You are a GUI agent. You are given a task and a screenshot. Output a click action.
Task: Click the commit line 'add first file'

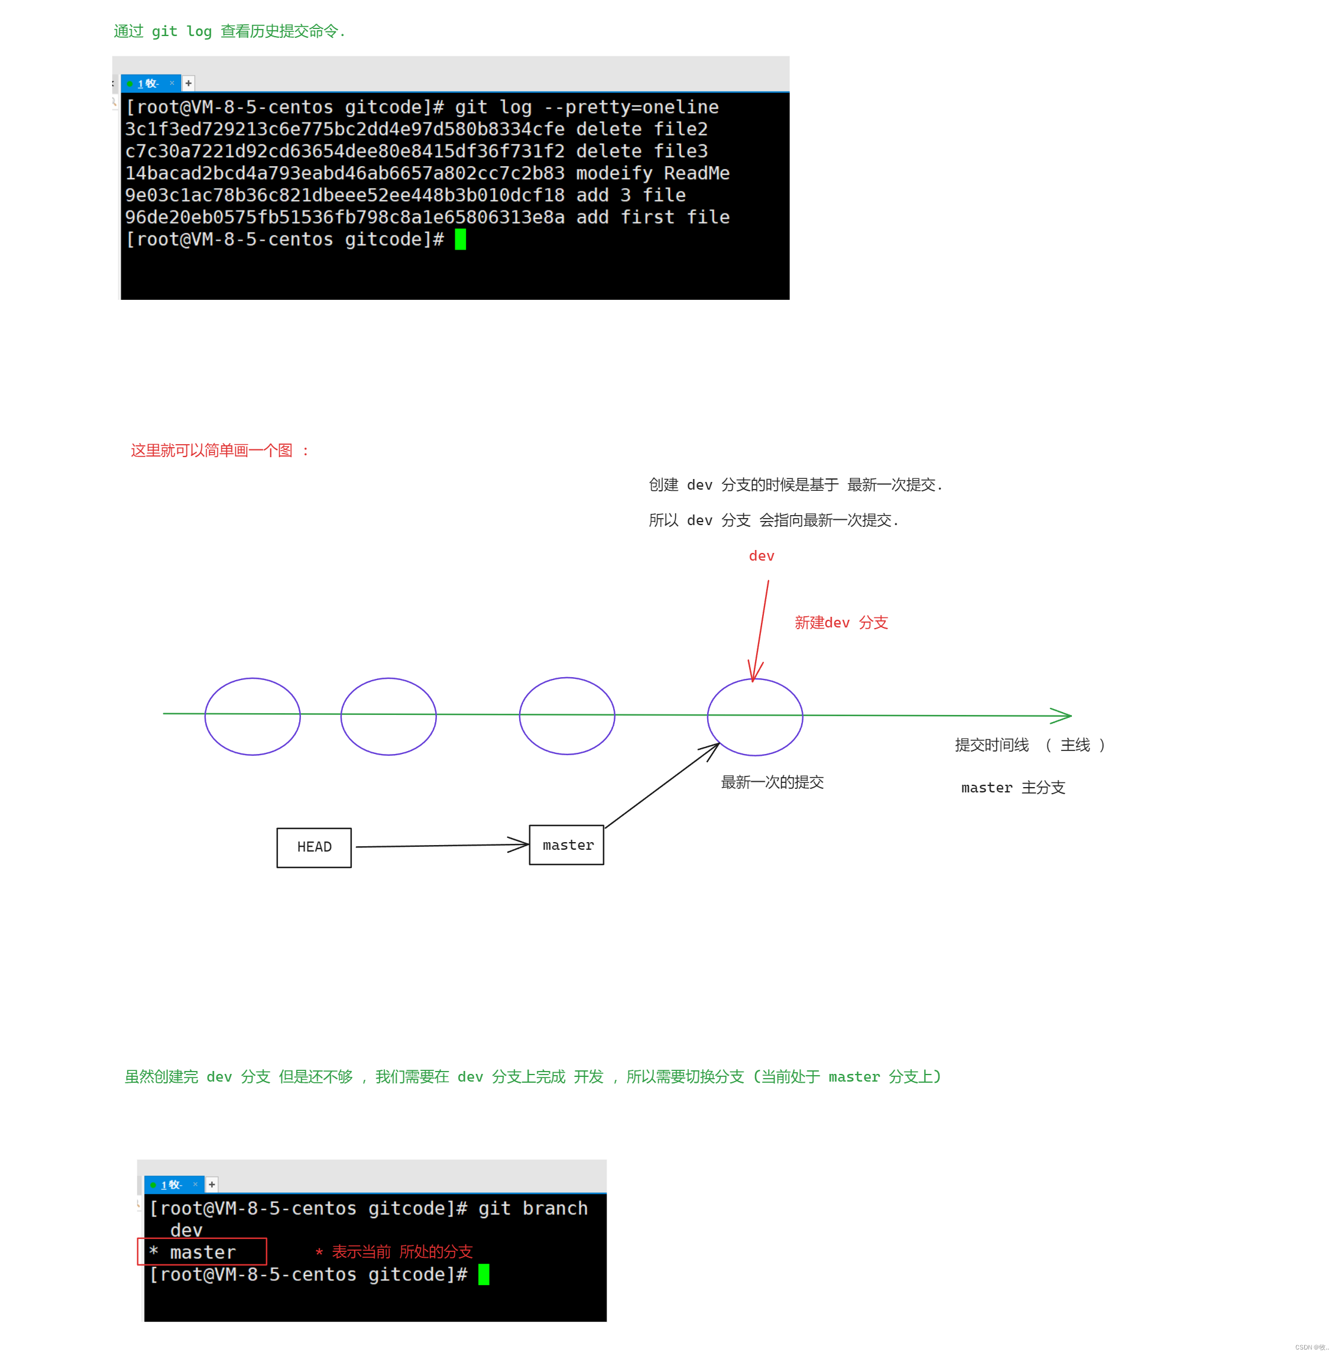[427, 218]
